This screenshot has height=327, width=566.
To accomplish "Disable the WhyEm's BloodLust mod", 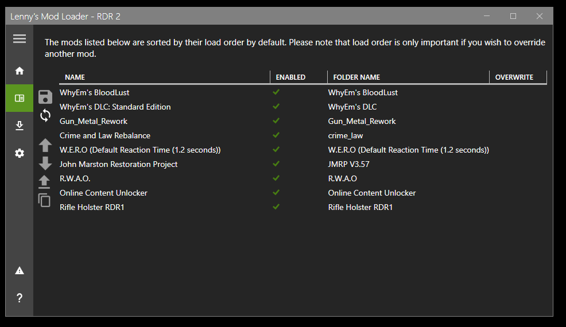I will tap(276, 92).
